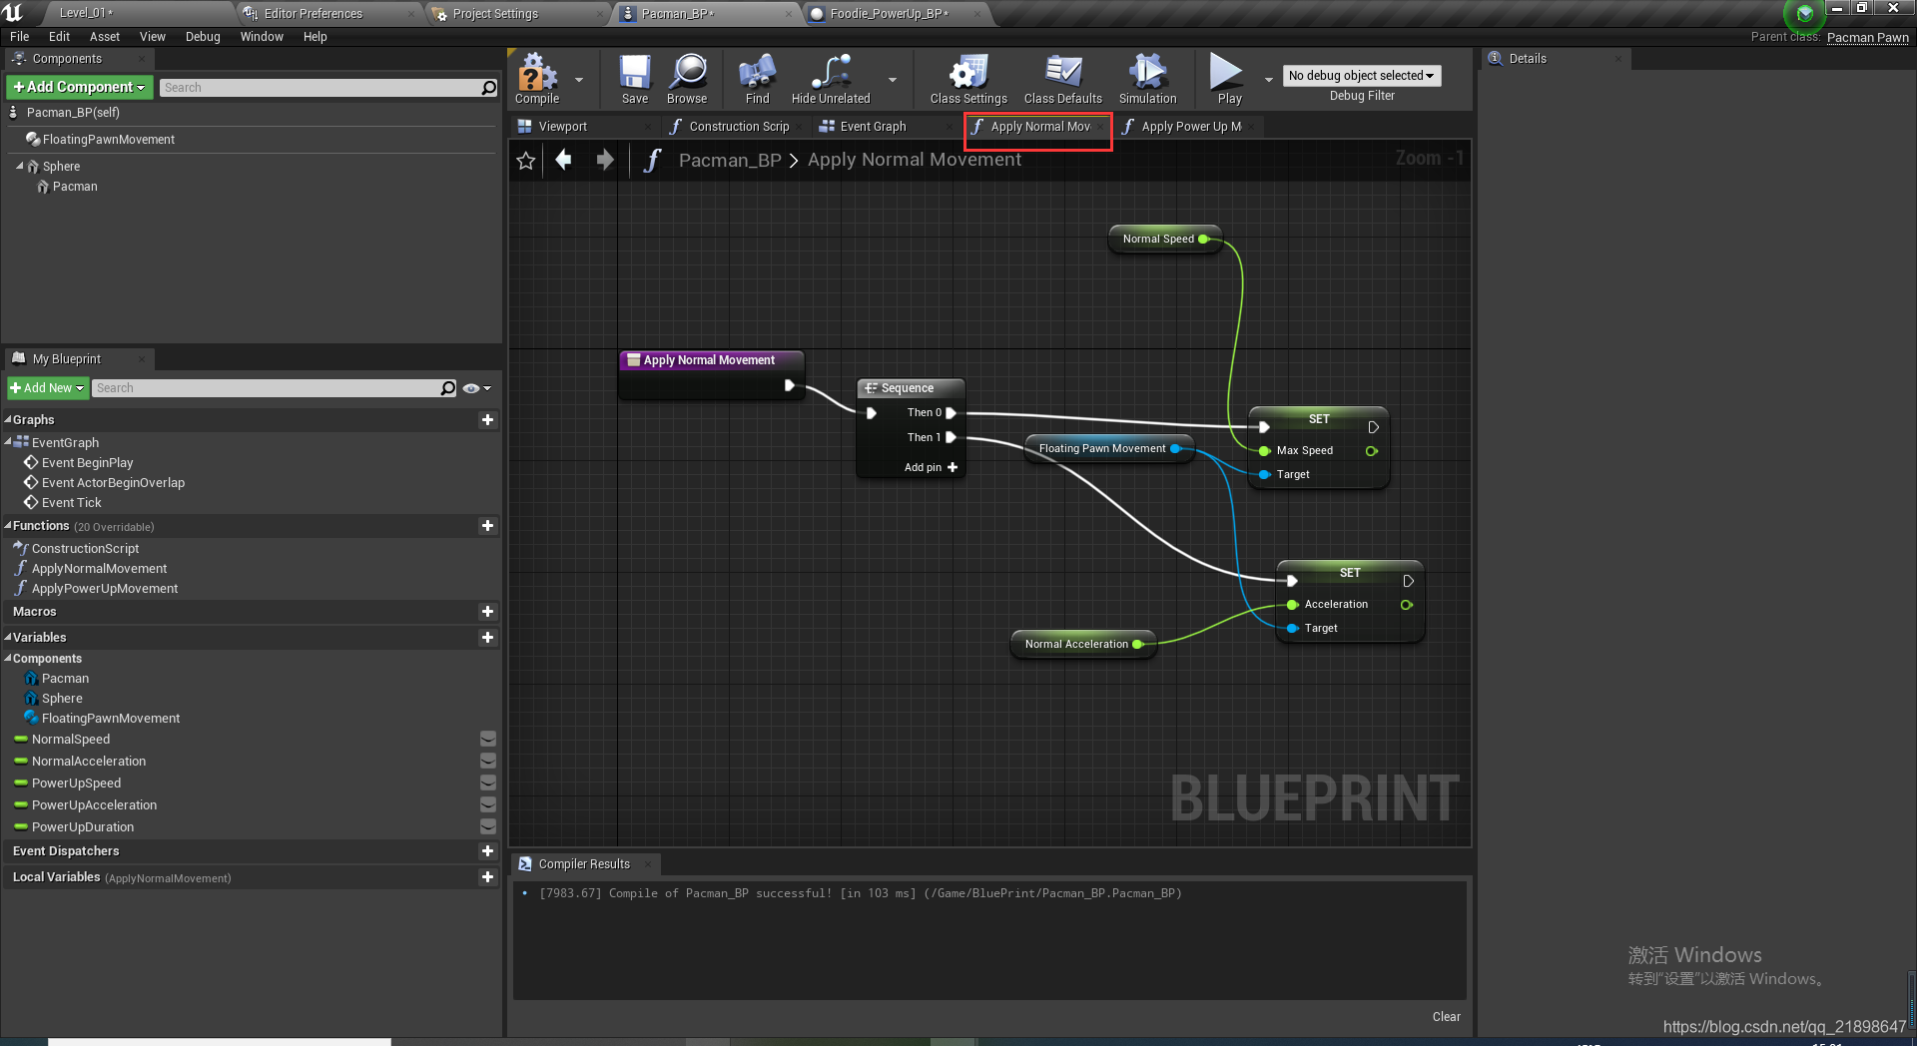Add a new function with plus
Viewport: 1917px width, 1046px height.
pyautogui.click(x=487, y=526)
